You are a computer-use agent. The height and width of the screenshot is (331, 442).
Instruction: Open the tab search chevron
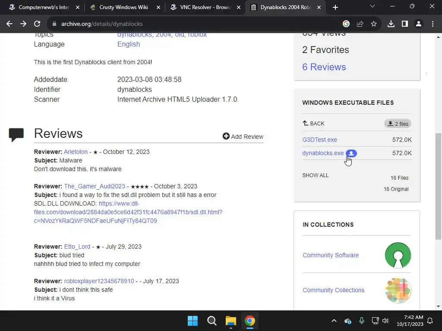373,6
